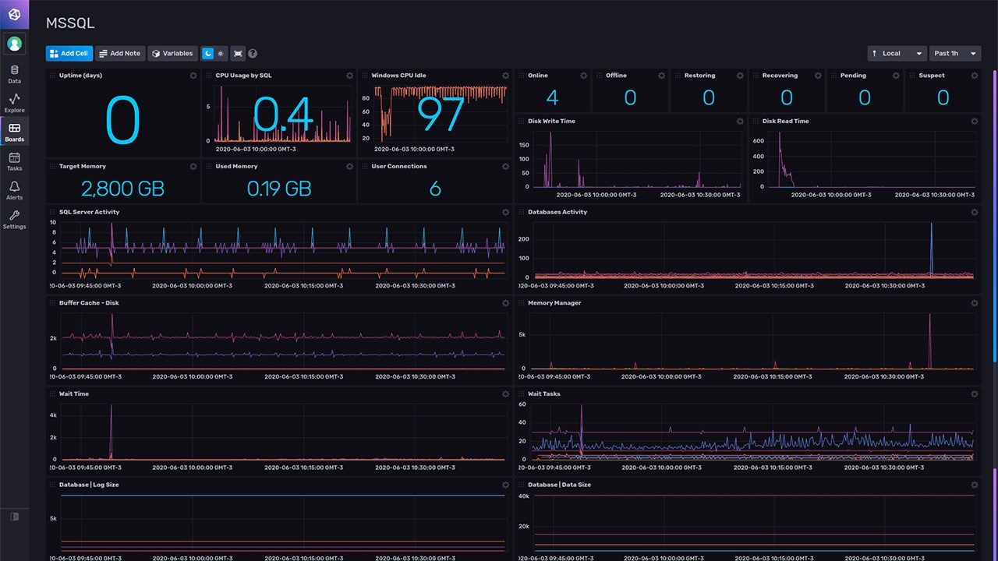The image size is (998, 561).
Task: Open Buffer Cache - Disk gear menu
Action: click(x=505, y=303)
